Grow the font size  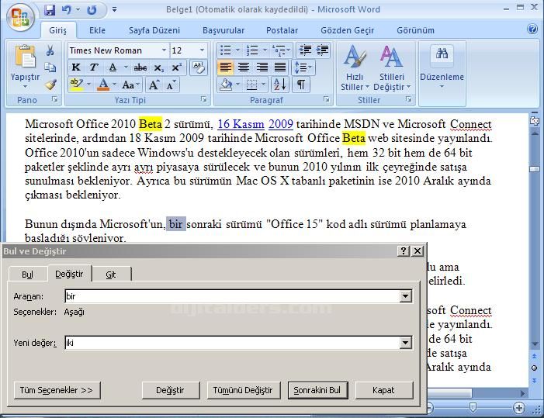tap(154, 85)
